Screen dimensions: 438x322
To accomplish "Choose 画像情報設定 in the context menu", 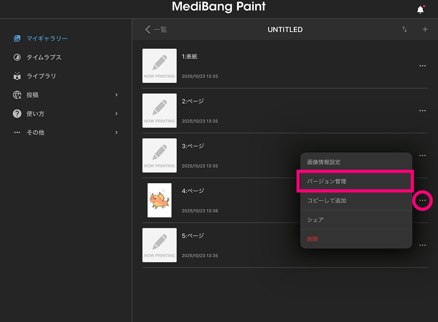I will 355,162.
